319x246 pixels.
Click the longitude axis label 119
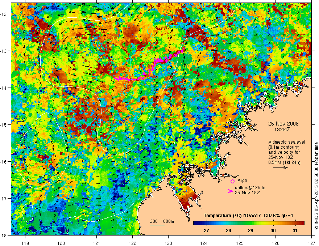(x=25, y=243)
